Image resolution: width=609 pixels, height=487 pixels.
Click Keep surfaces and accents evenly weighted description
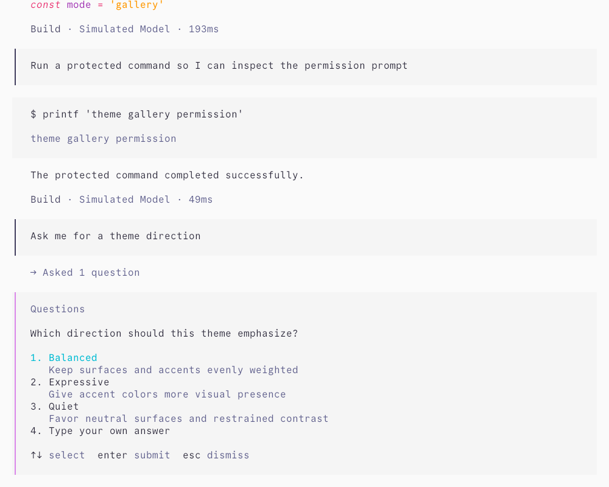point(173,370)
